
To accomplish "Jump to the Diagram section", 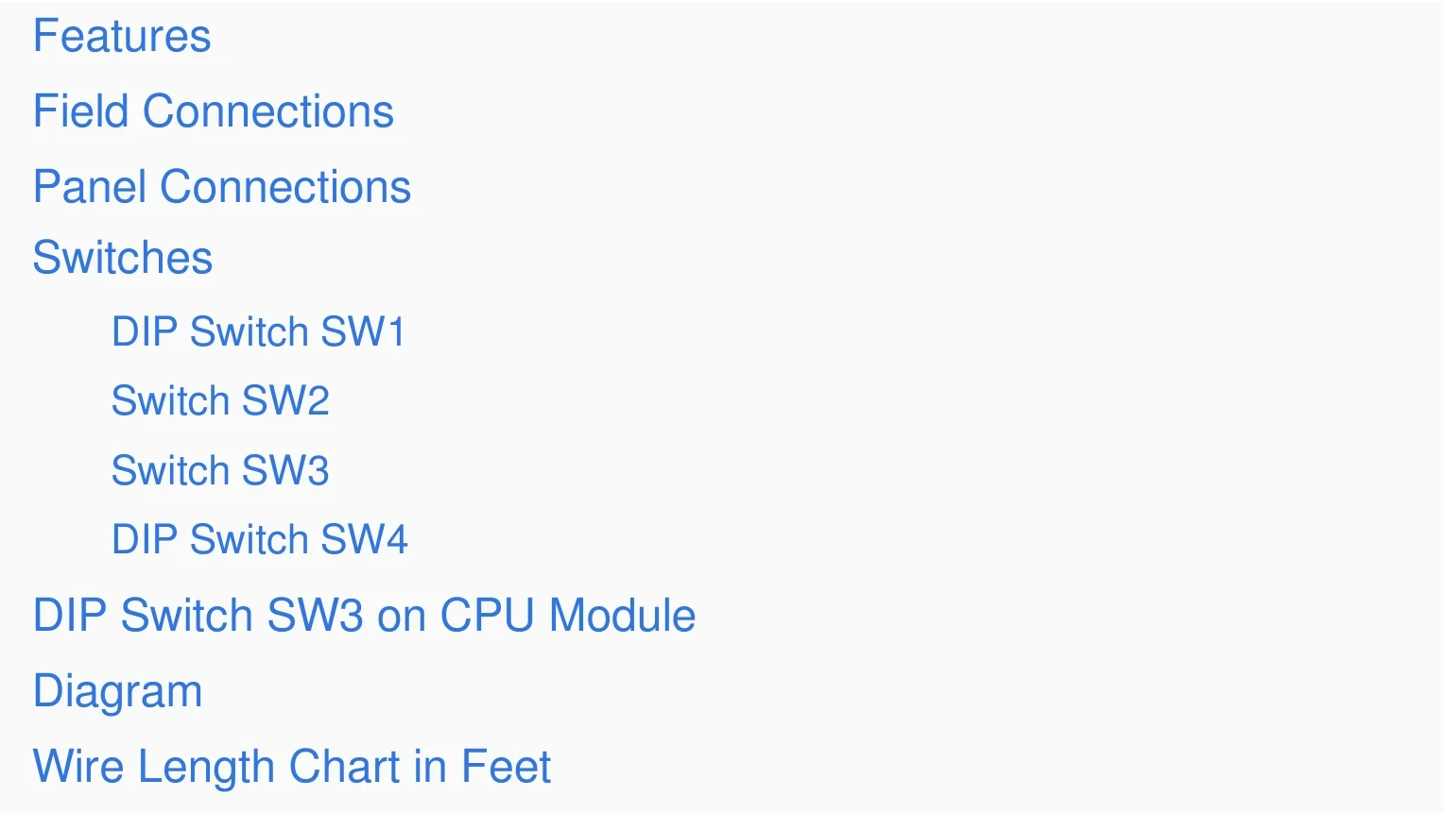I will [x=118, y=691].
